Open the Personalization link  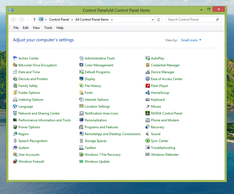pyautogui.click(x=96, y=120)
